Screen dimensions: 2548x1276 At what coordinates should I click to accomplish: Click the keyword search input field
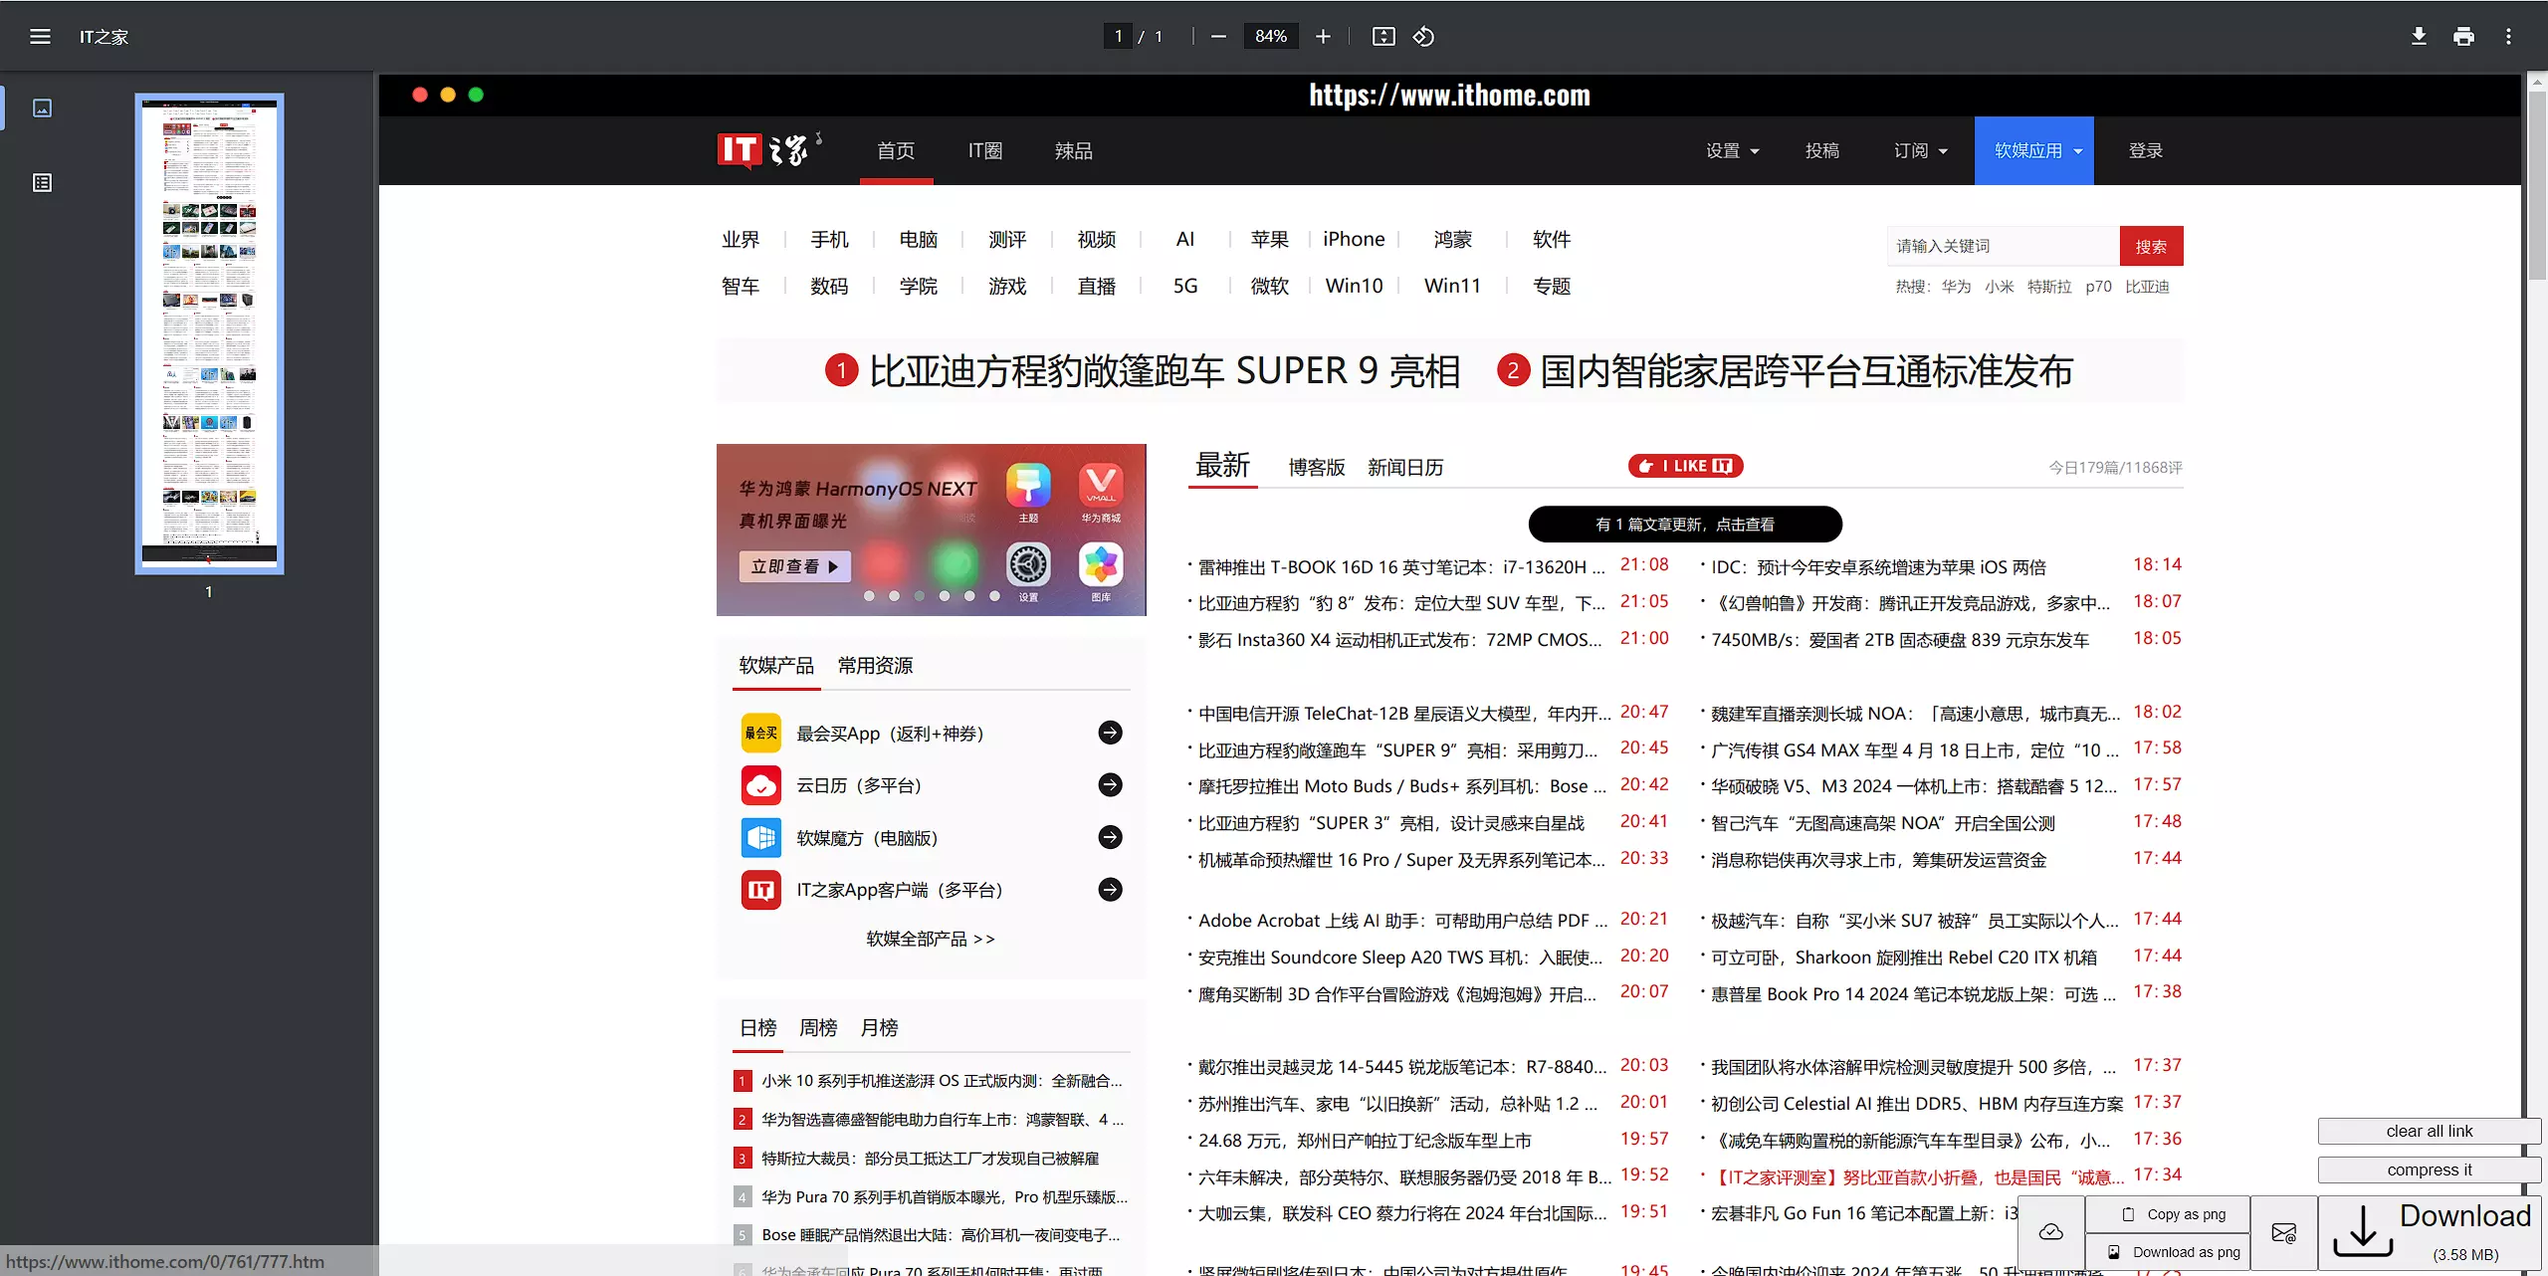2003,247
